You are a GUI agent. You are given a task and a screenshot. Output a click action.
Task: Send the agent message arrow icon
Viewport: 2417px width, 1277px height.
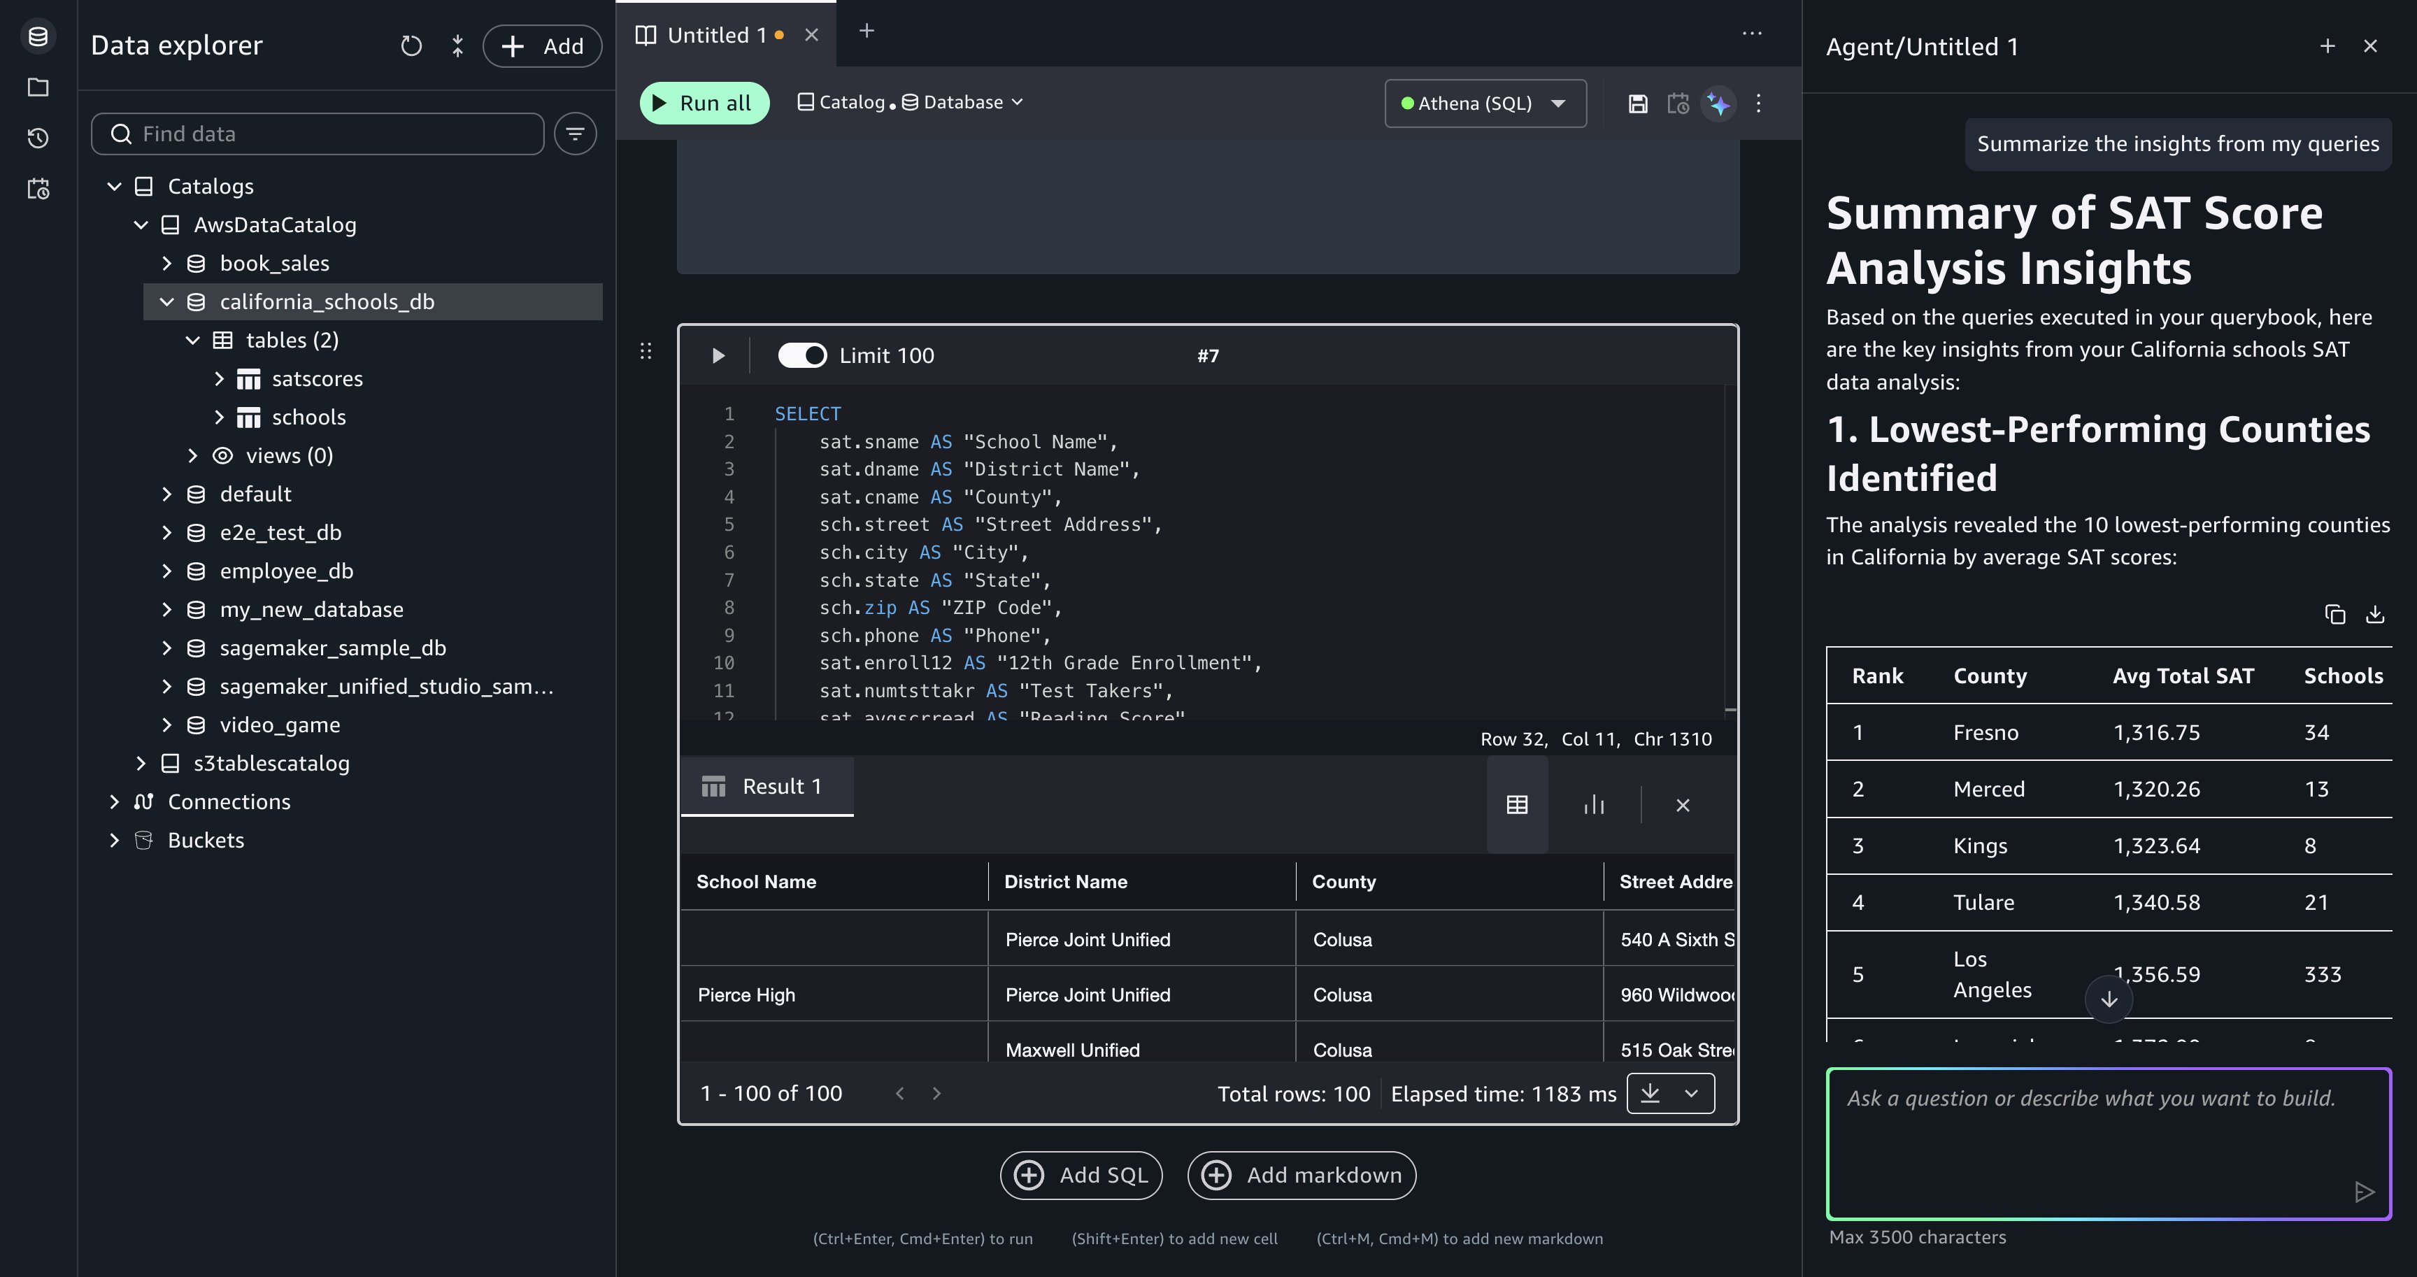pos(2365,1192)
